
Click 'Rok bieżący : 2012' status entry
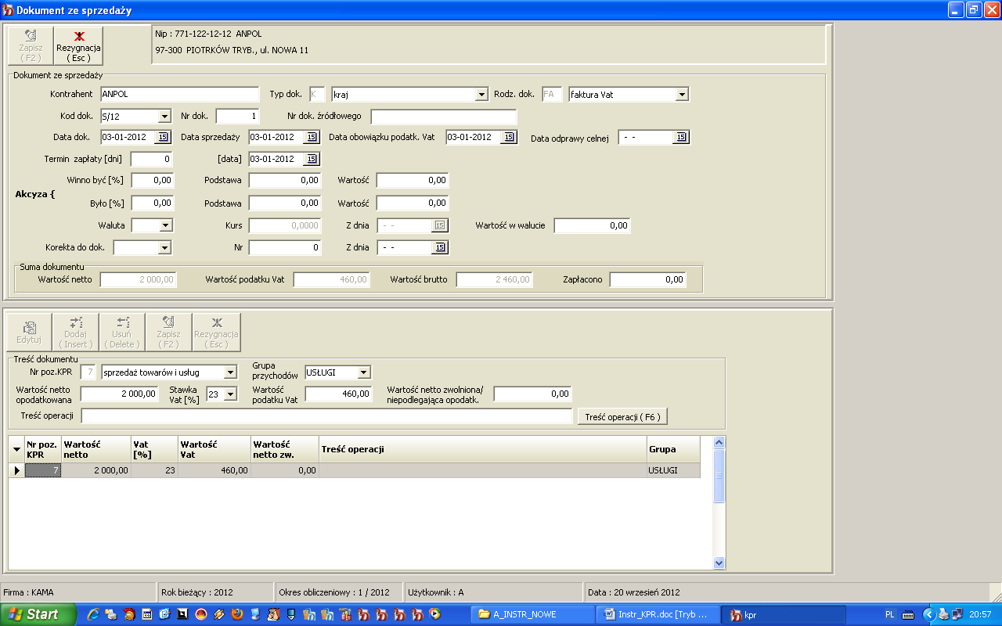197,592
